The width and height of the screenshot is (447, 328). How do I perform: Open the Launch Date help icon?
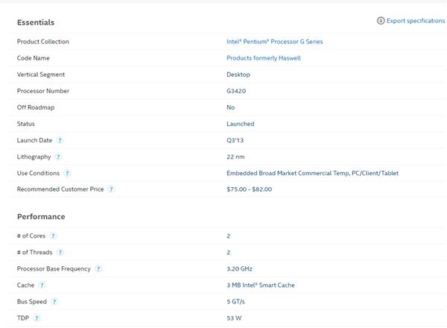coord(60,140)
